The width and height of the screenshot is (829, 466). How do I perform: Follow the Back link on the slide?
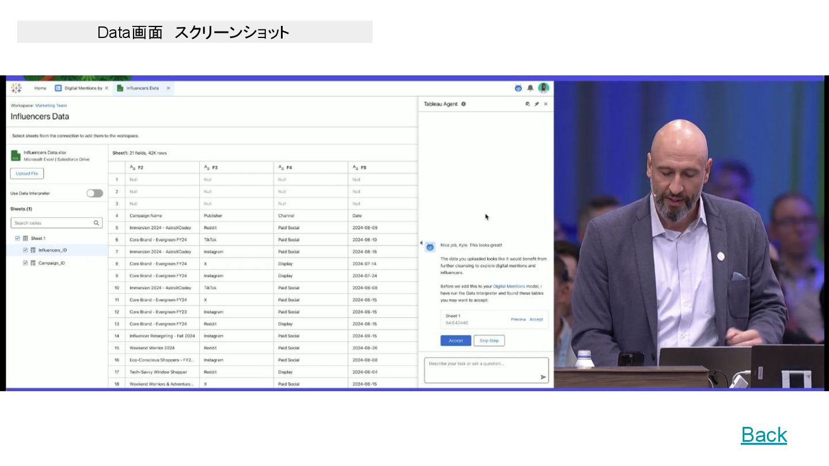(764, 434)
